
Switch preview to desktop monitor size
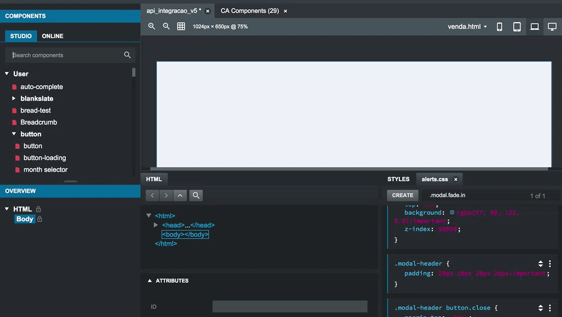pos(552,27)
